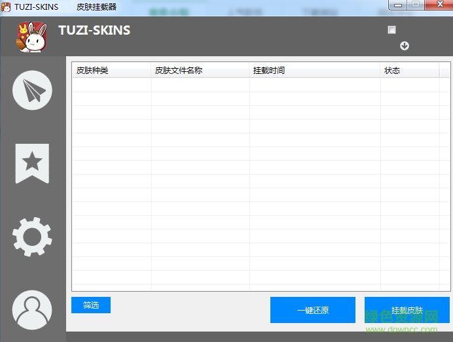Select the first empty row in skin list
The image size is (453, 342).
(255, 85)
